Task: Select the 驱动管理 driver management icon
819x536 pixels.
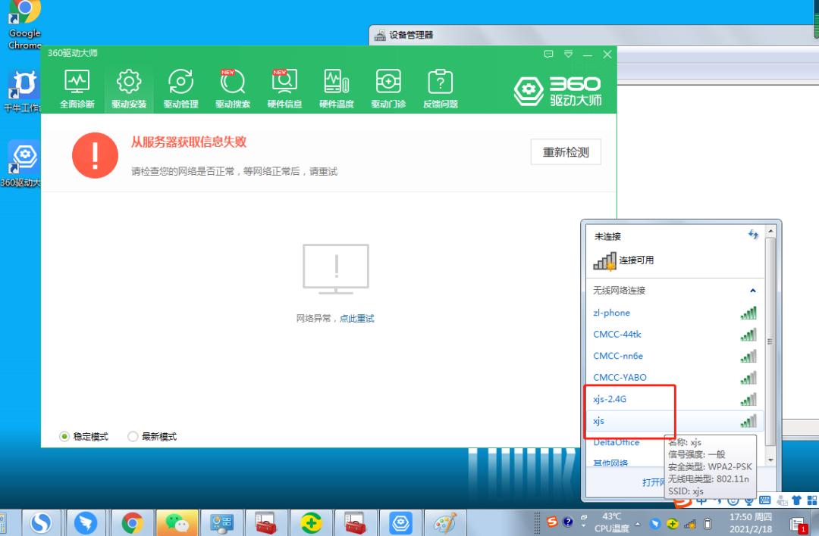Action: [180, 86]
